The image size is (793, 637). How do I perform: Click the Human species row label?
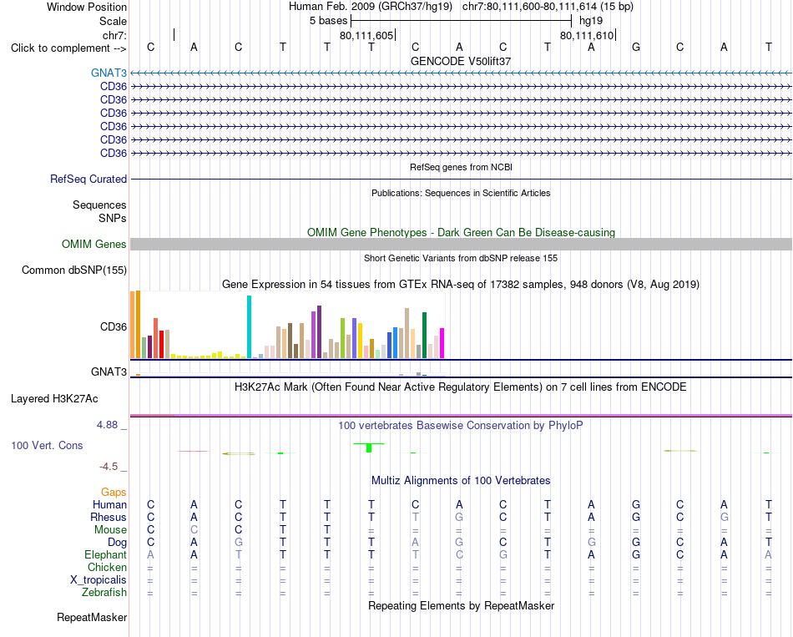(x=109, y=504)
